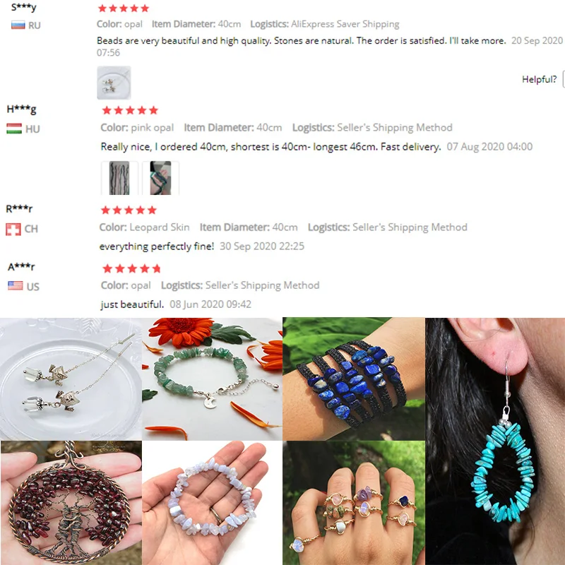
Task: Open the earring review thumbnail from S***y
Action: click(x=114, y=83)
